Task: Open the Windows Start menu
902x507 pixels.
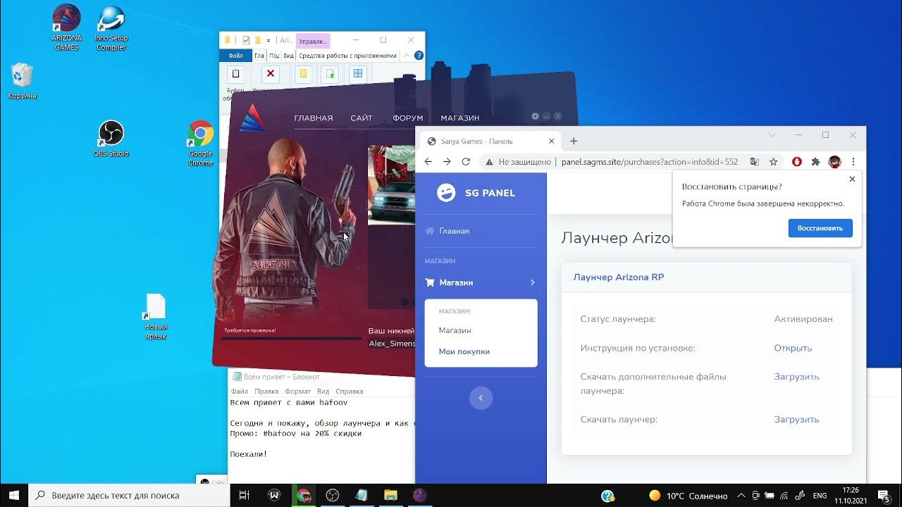Action: (14, 495)
